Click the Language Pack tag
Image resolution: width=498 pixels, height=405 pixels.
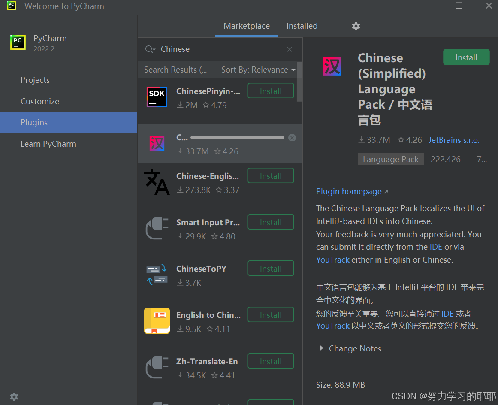[391, 159]
